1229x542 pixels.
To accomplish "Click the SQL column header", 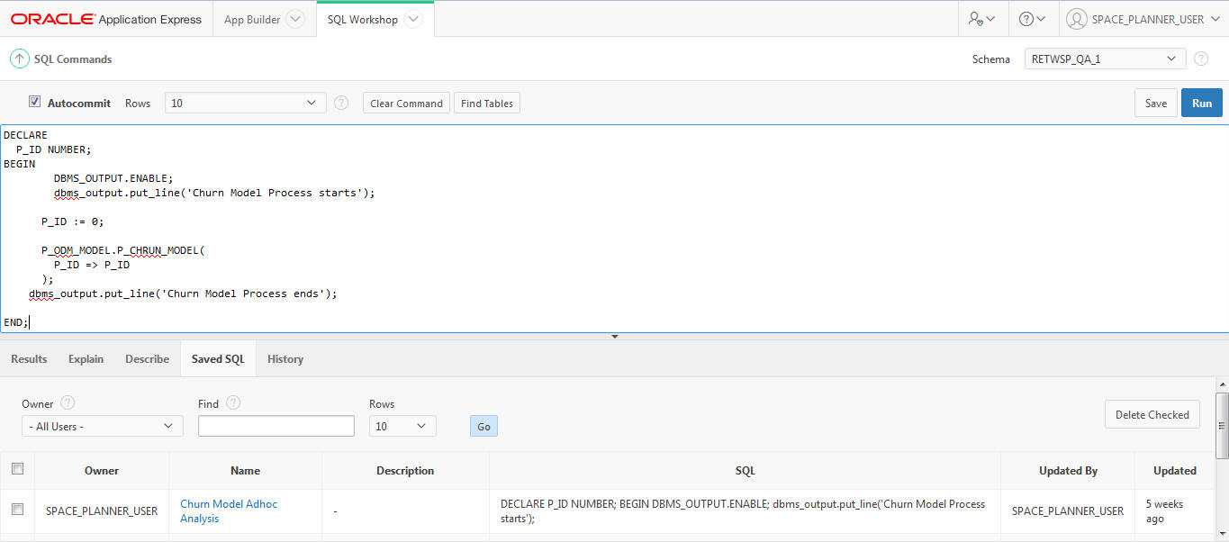I will [x=745, y=470].
